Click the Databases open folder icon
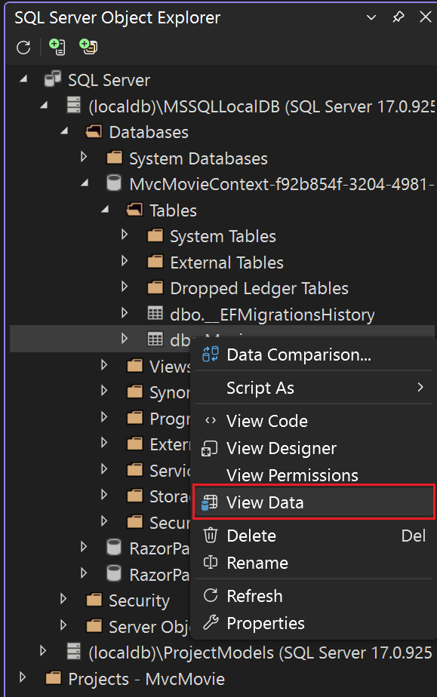The width and height of the screenshot is (437, 697). tap(94, 131)
